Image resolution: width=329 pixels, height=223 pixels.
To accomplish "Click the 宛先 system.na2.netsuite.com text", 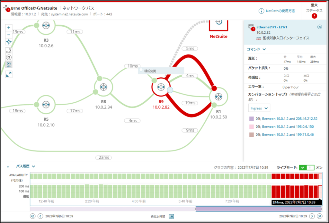I will coord(64,14).
